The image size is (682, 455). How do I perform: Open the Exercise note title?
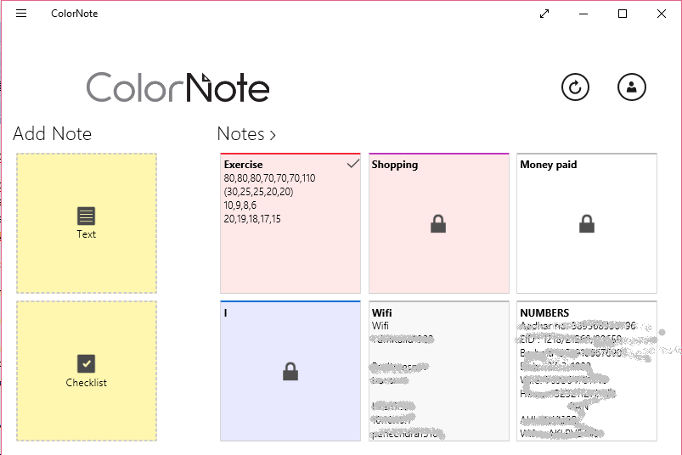tap(243, 165)
